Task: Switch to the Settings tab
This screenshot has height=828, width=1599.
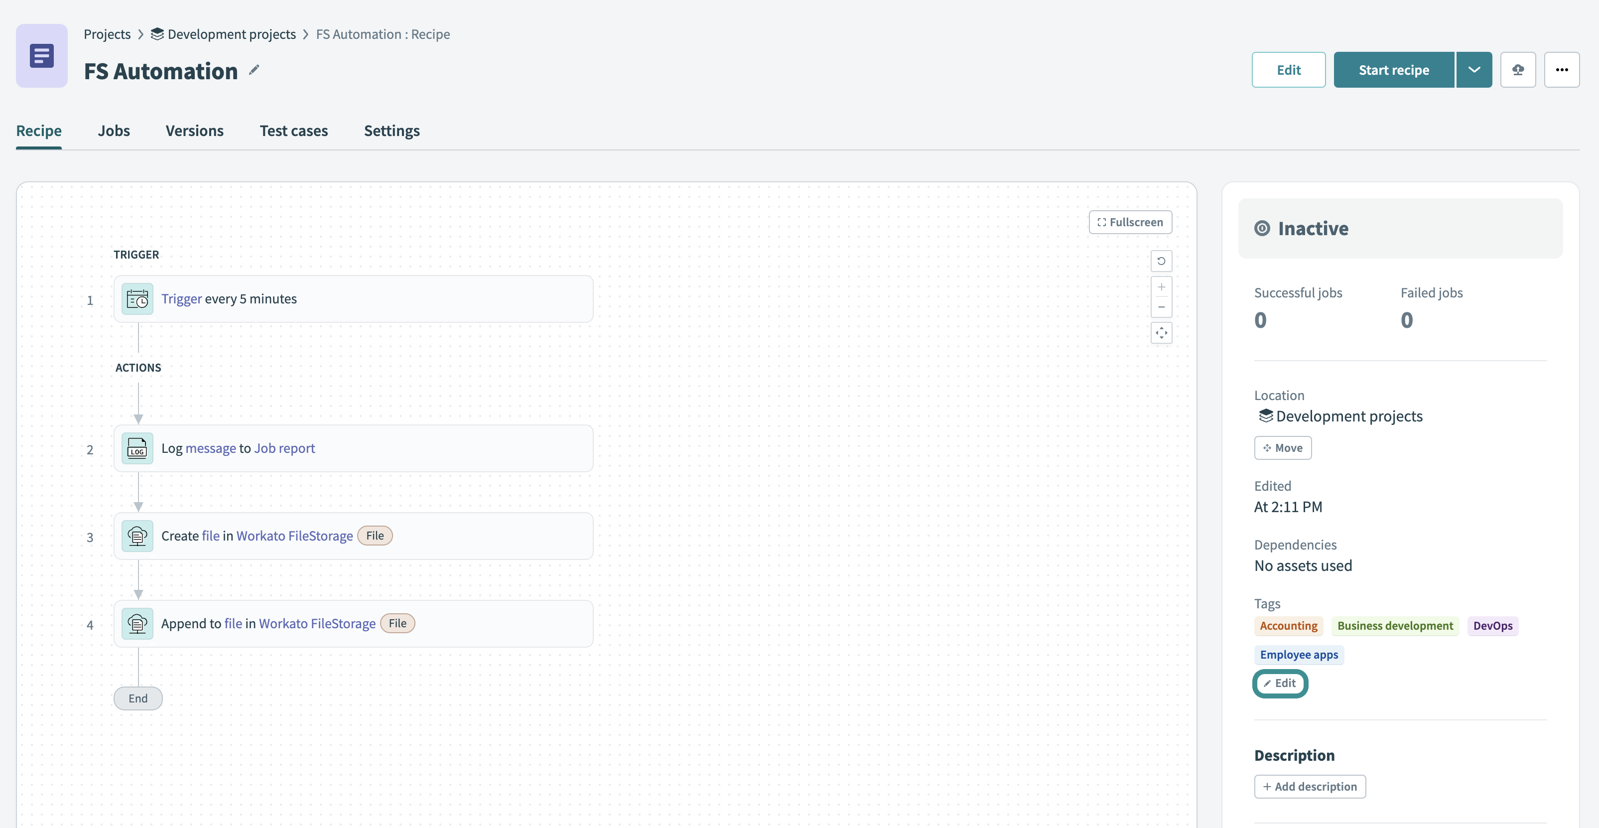Action: tap(392, 130)
